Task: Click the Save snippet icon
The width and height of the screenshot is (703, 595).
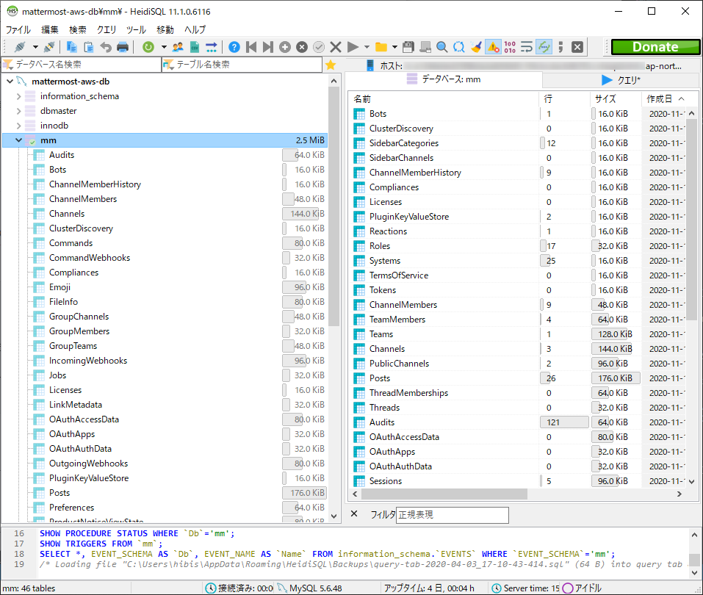Action: 425,47
